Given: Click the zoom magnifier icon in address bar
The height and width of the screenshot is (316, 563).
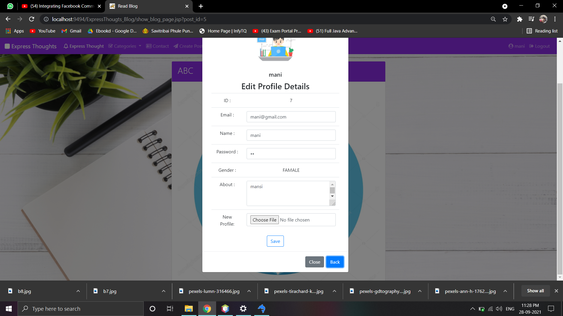Looking at the screenshot, I should click(x=493, y=19).
